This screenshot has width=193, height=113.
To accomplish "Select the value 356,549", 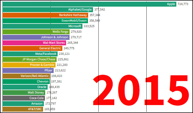I will (95, 21).
